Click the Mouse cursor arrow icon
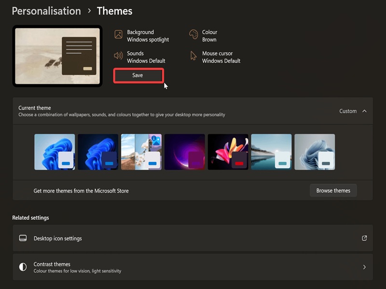Image resolution: width=386 pixels, height=289 pixels. point(193,56)
